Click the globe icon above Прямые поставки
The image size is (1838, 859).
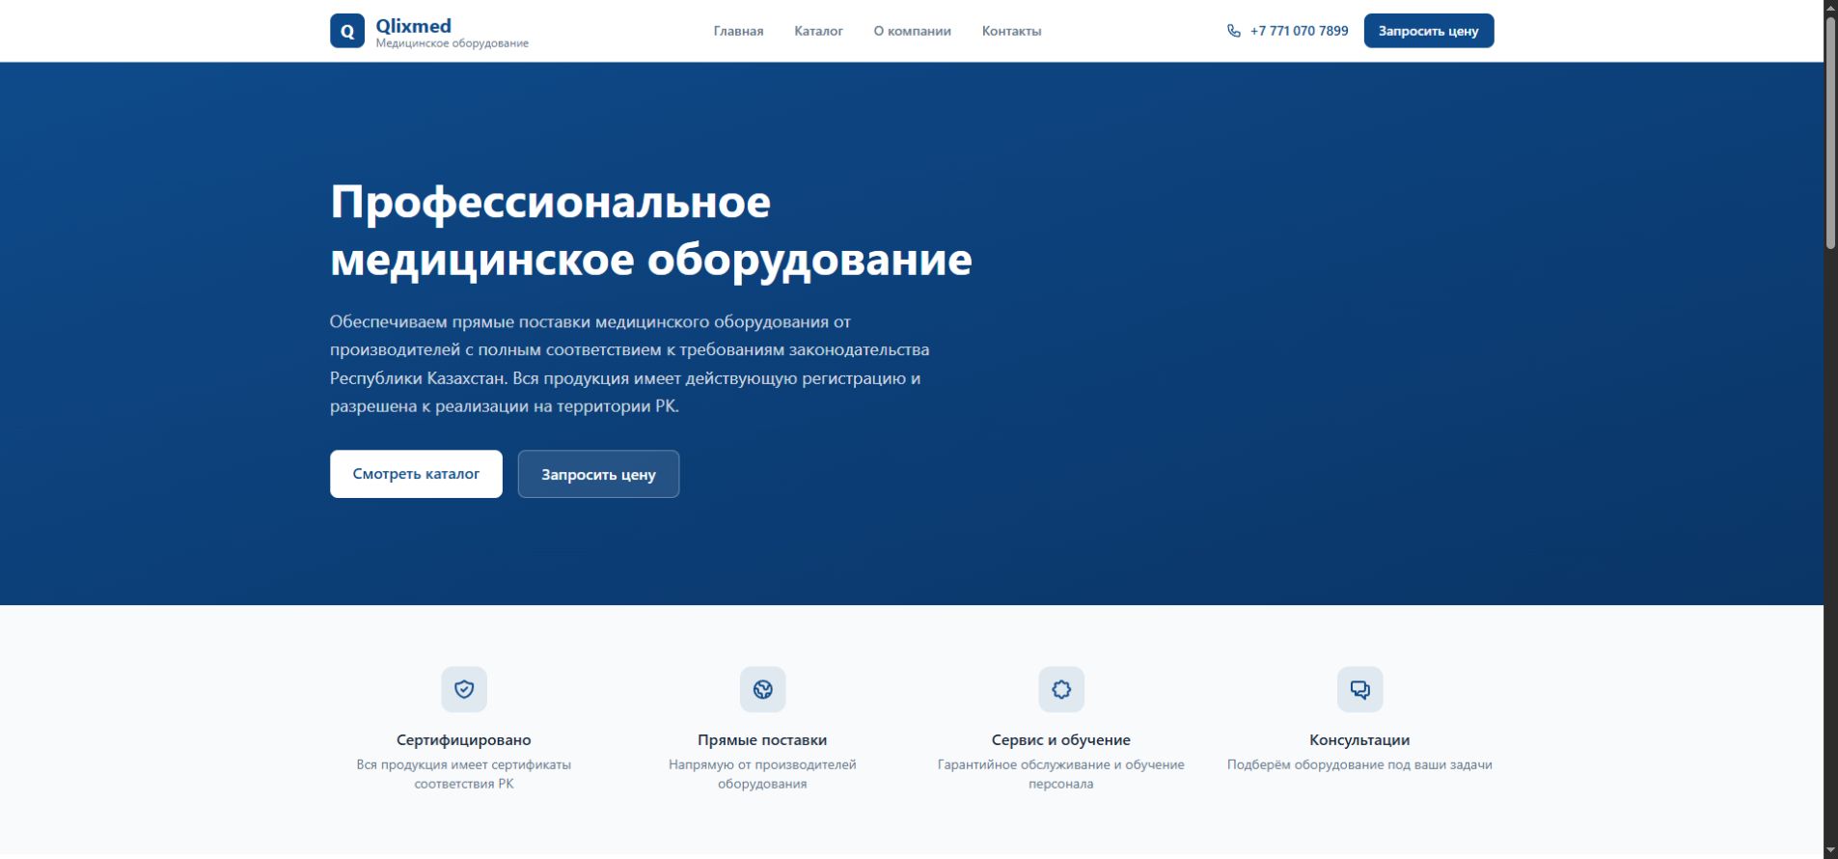762,689
